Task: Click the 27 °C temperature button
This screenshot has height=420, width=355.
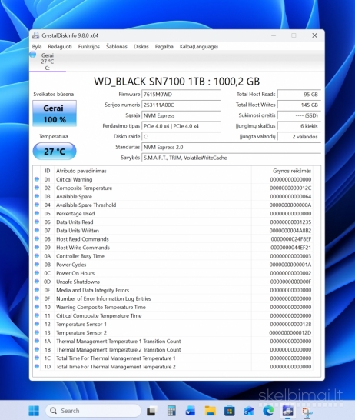Action: (x=55, y=152)
